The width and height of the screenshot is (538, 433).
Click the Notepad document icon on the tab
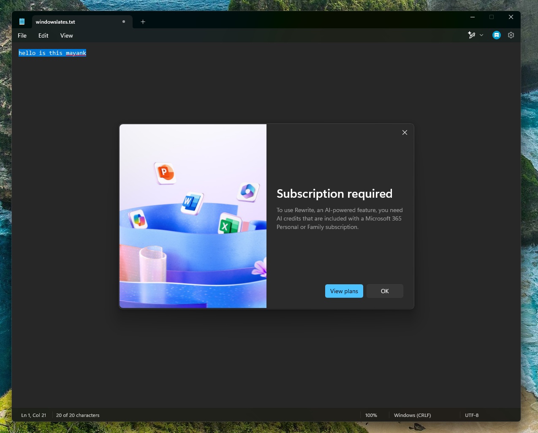tap(22, 22)
